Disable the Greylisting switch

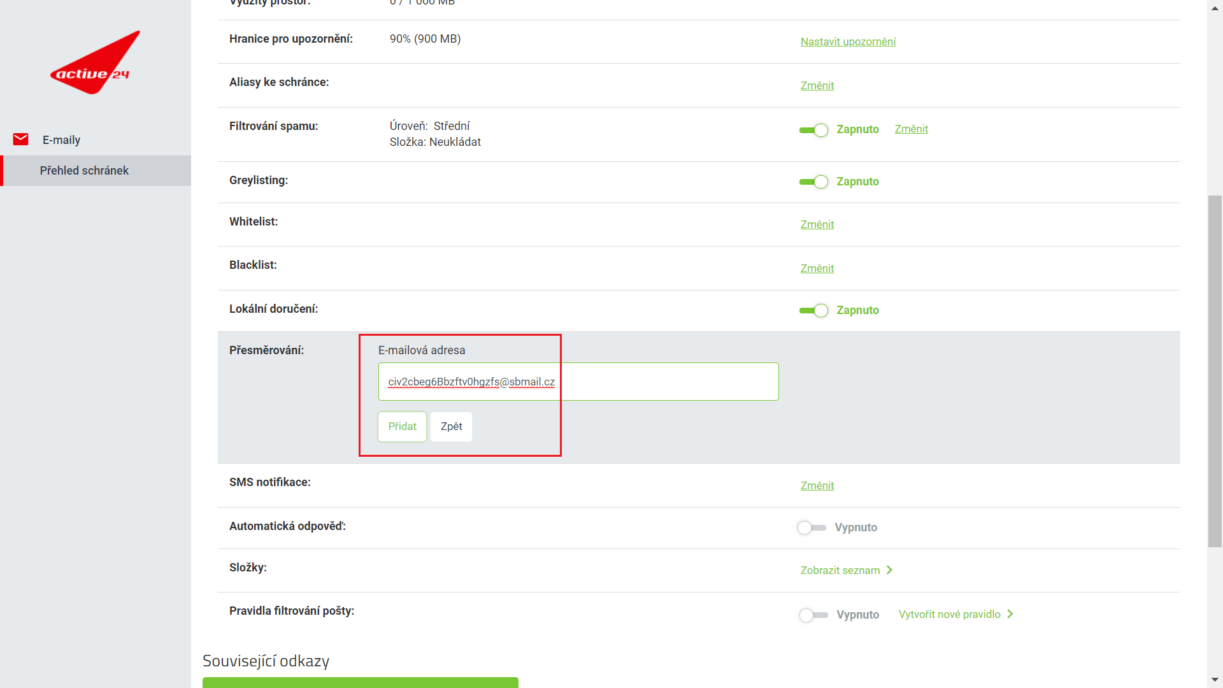click(x=813, y=182)
